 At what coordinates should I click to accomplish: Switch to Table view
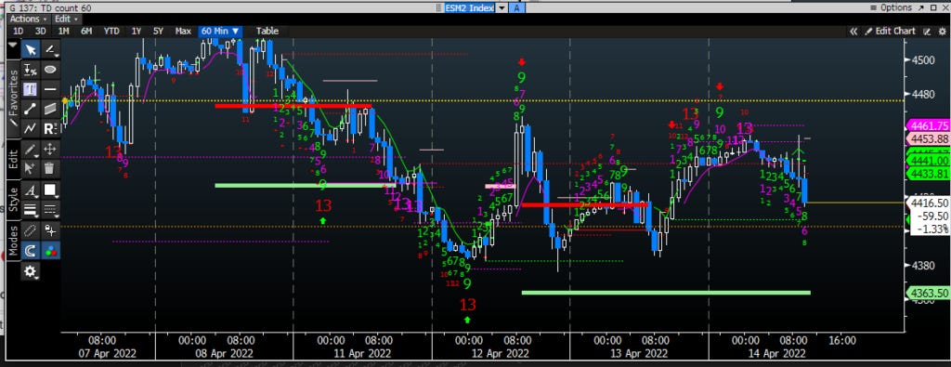click(267, 31)
